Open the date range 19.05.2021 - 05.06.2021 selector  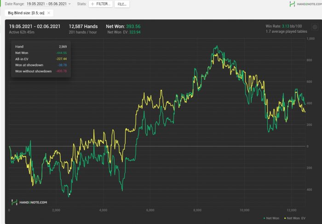tap(46, 4)
